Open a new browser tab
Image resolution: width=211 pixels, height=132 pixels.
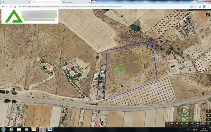94,2
